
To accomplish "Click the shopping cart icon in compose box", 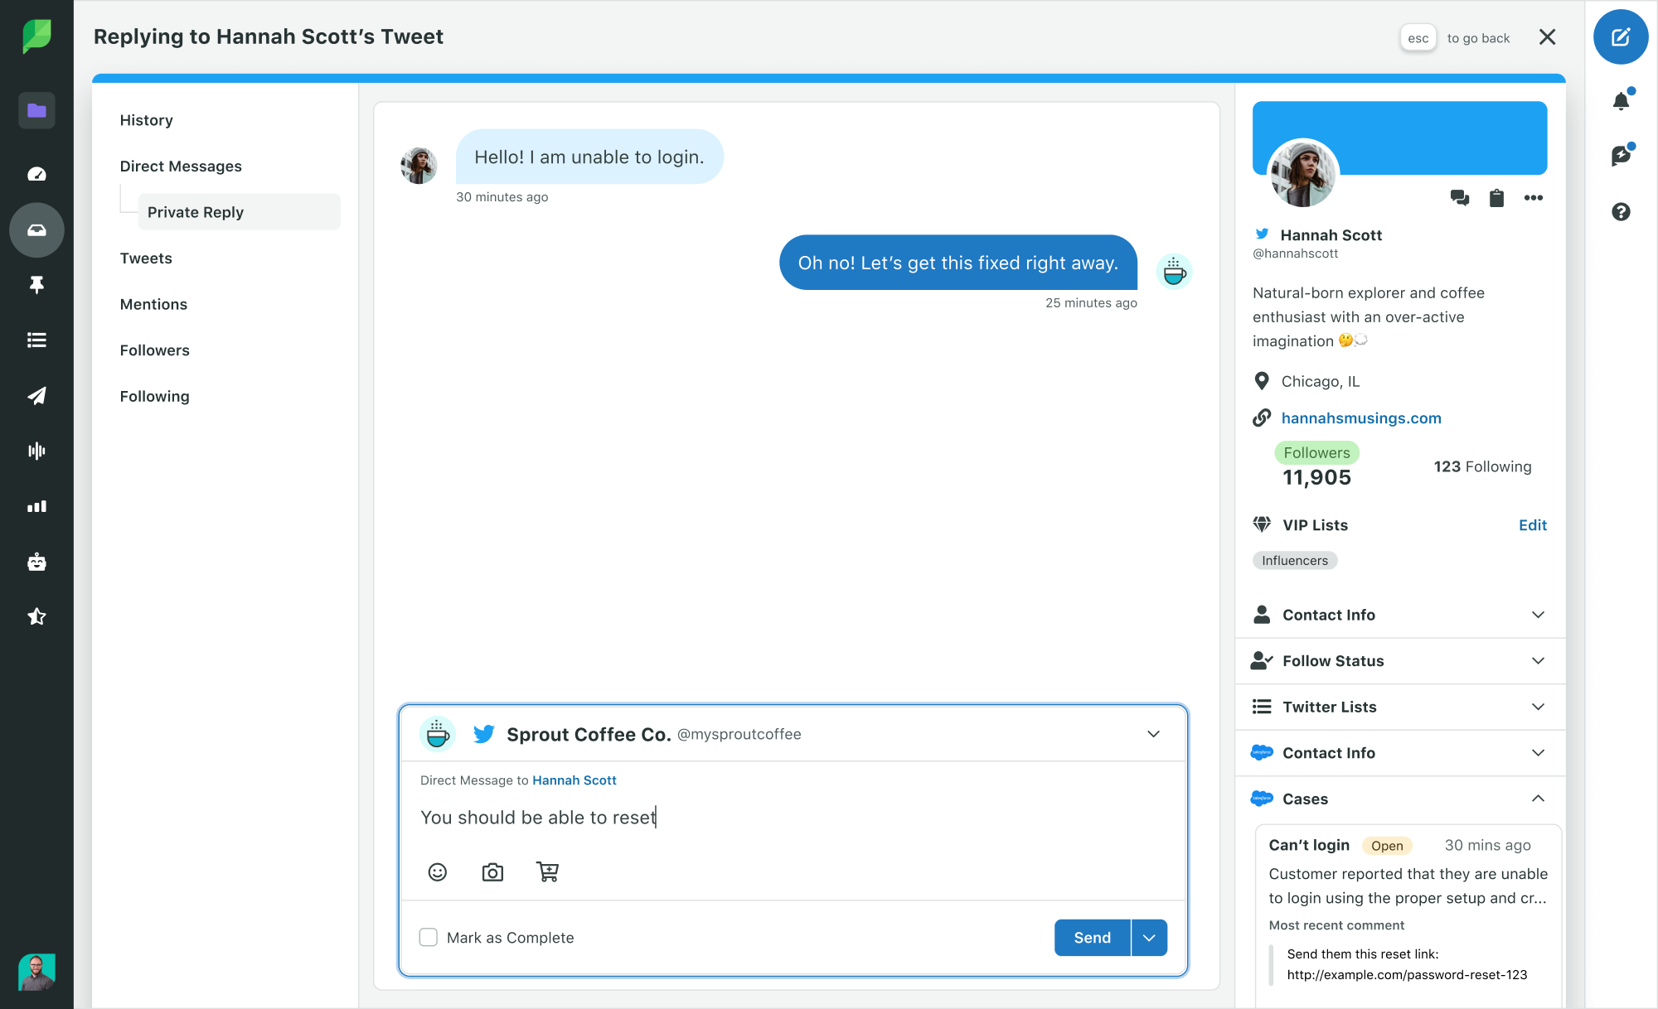I will click(547, 871).
